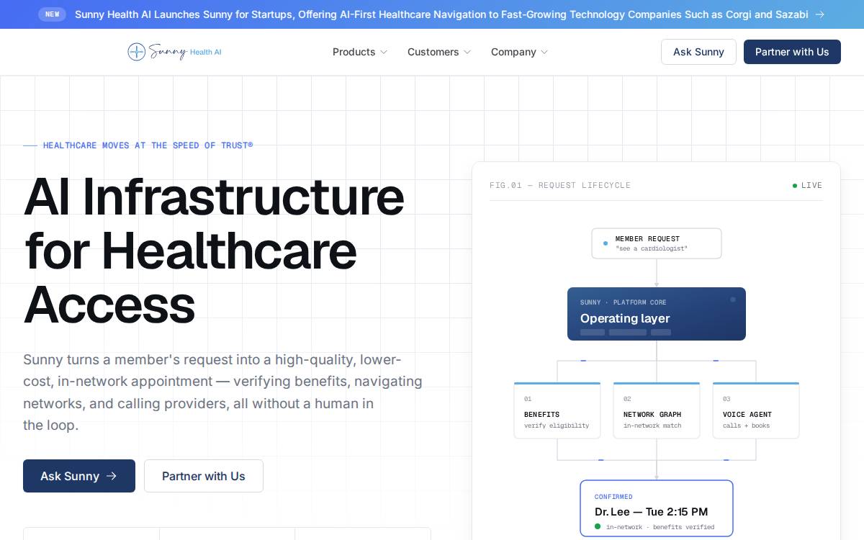Click Ask Sunny button in header
Image resolution: width=864 pixels, height=540 pixels.
[698, 52]
